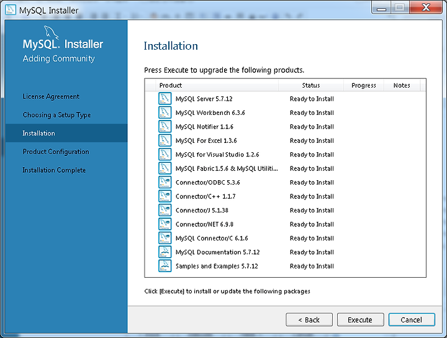Select the Connector/C++ 1.1.7 row
Image resolution: width=447 pixels, height=338 pixels.
point(285,196)
